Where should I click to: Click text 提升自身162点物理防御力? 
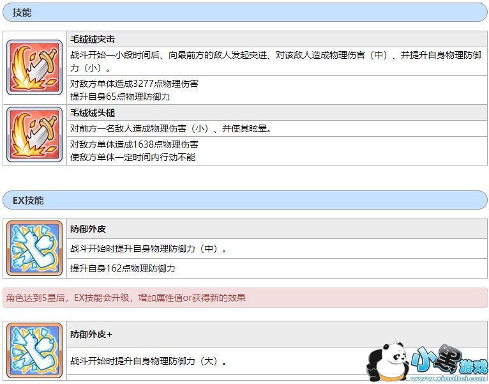click(x=123, y=268)
